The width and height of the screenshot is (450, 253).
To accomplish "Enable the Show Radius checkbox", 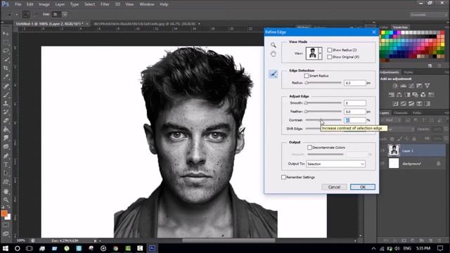I will 330,50.
